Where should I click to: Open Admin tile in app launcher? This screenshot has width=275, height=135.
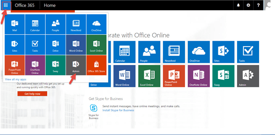(76, 65)
